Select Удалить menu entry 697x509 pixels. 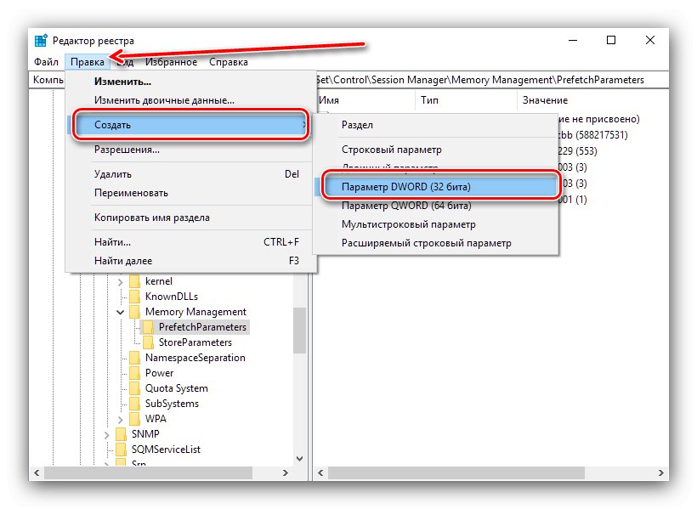click(190, 174)
